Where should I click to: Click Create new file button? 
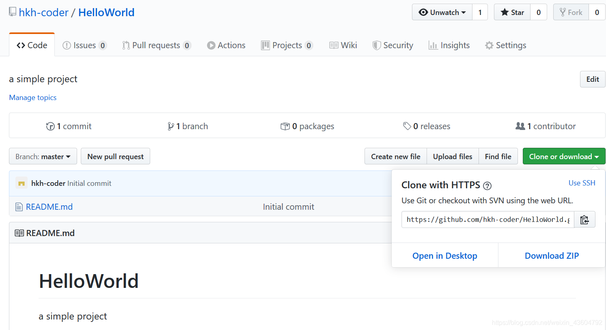click(x=396, y=156)
